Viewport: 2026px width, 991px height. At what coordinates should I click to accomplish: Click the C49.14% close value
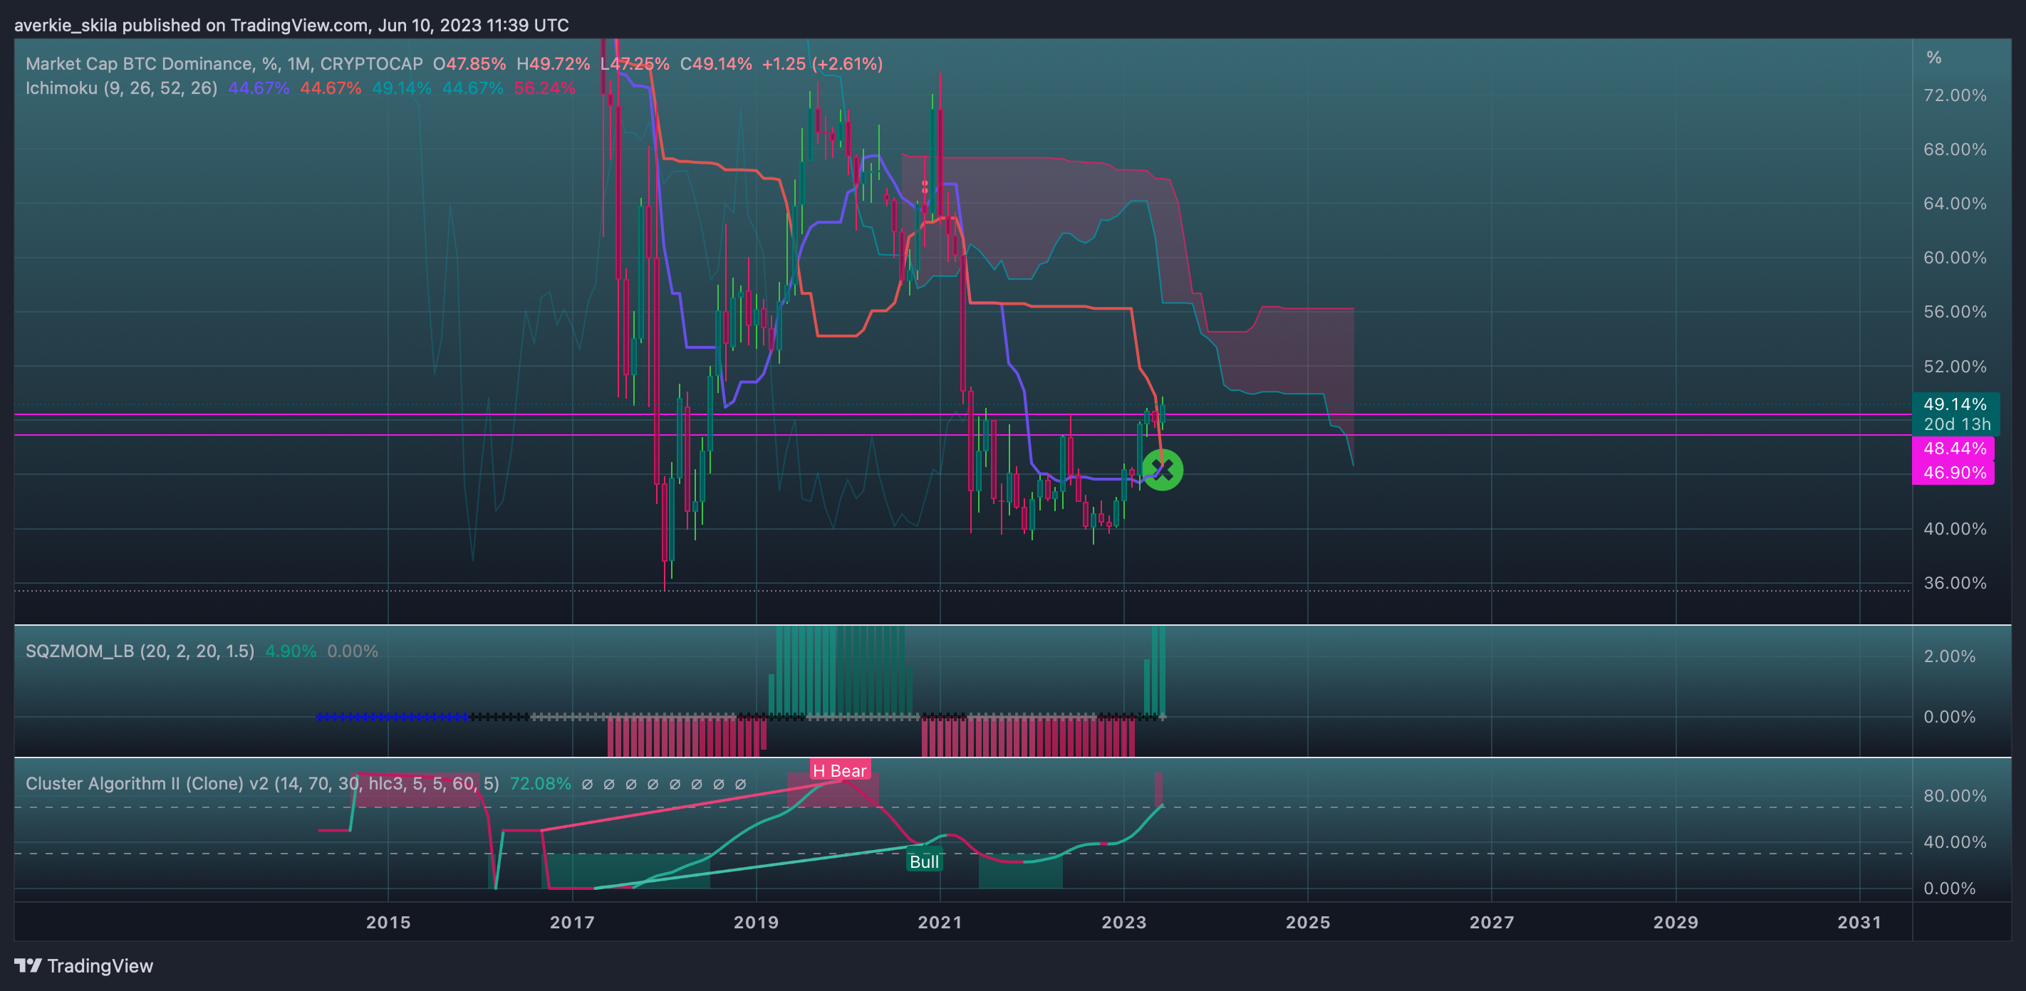click(x=716, y=63)
